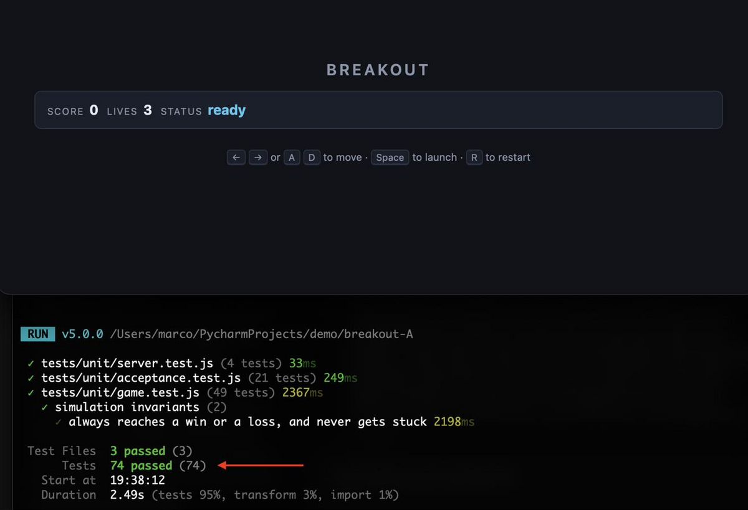Screen dimensions: 748x510
Task: Click the 2.49s duration value
Action: [127, 495]
